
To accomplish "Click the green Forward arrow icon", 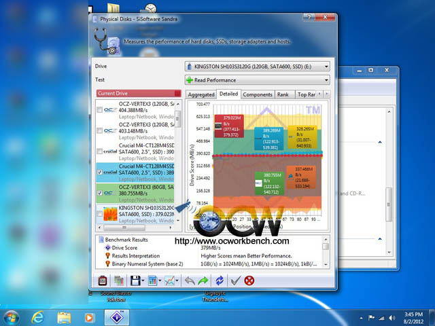I will click(x=203, y=280).
